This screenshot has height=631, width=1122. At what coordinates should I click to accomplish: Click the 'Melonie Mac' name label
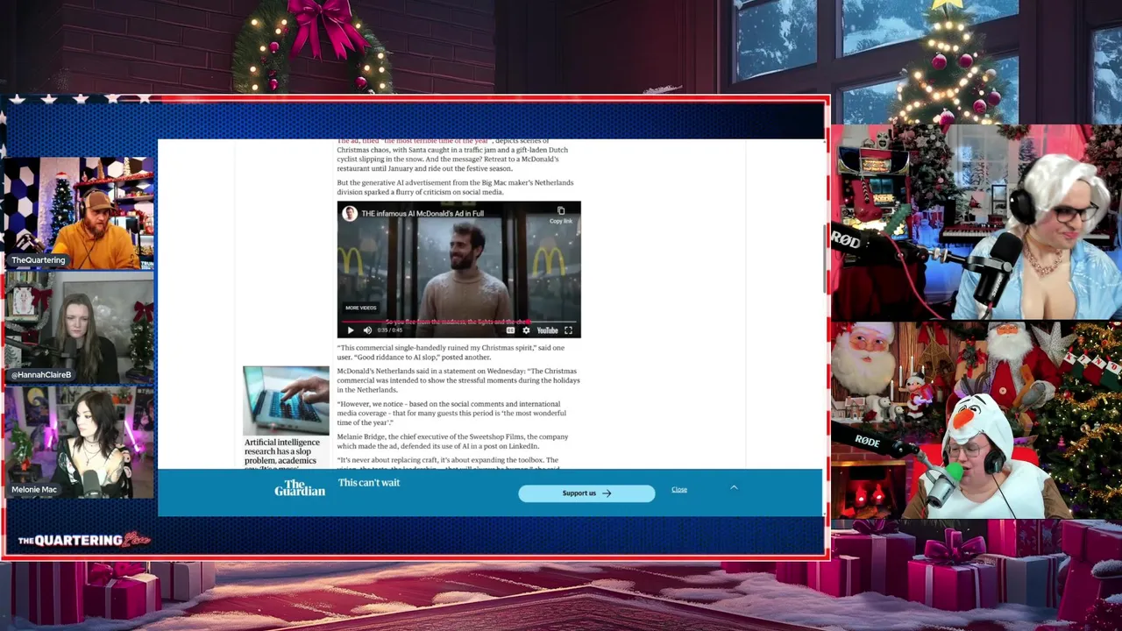[x=35, y=490]
